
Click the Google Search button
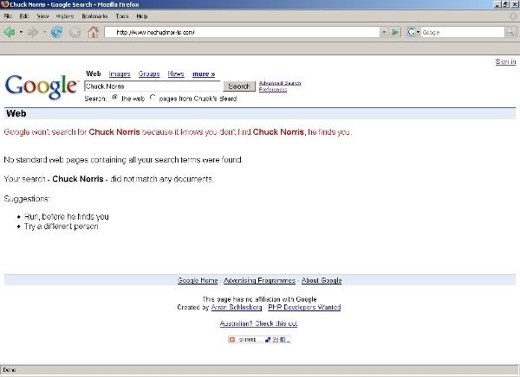[238, 86]
